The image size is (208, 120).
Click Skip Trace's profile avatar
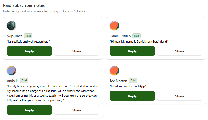11,26
